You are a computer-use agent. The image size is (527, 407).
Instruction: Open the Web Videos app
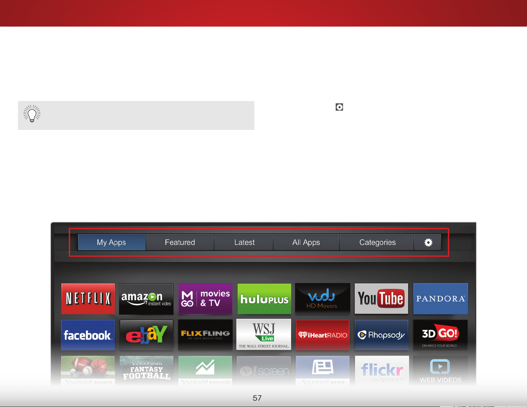pos(441,371)
